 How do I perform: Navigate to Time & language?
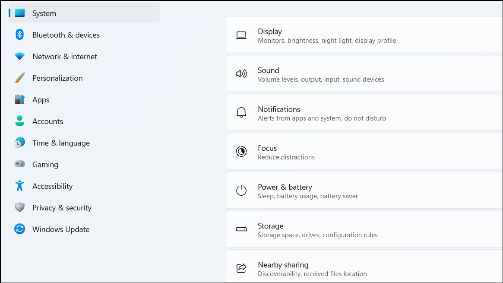pyautogui.click(x=84, y=143)
